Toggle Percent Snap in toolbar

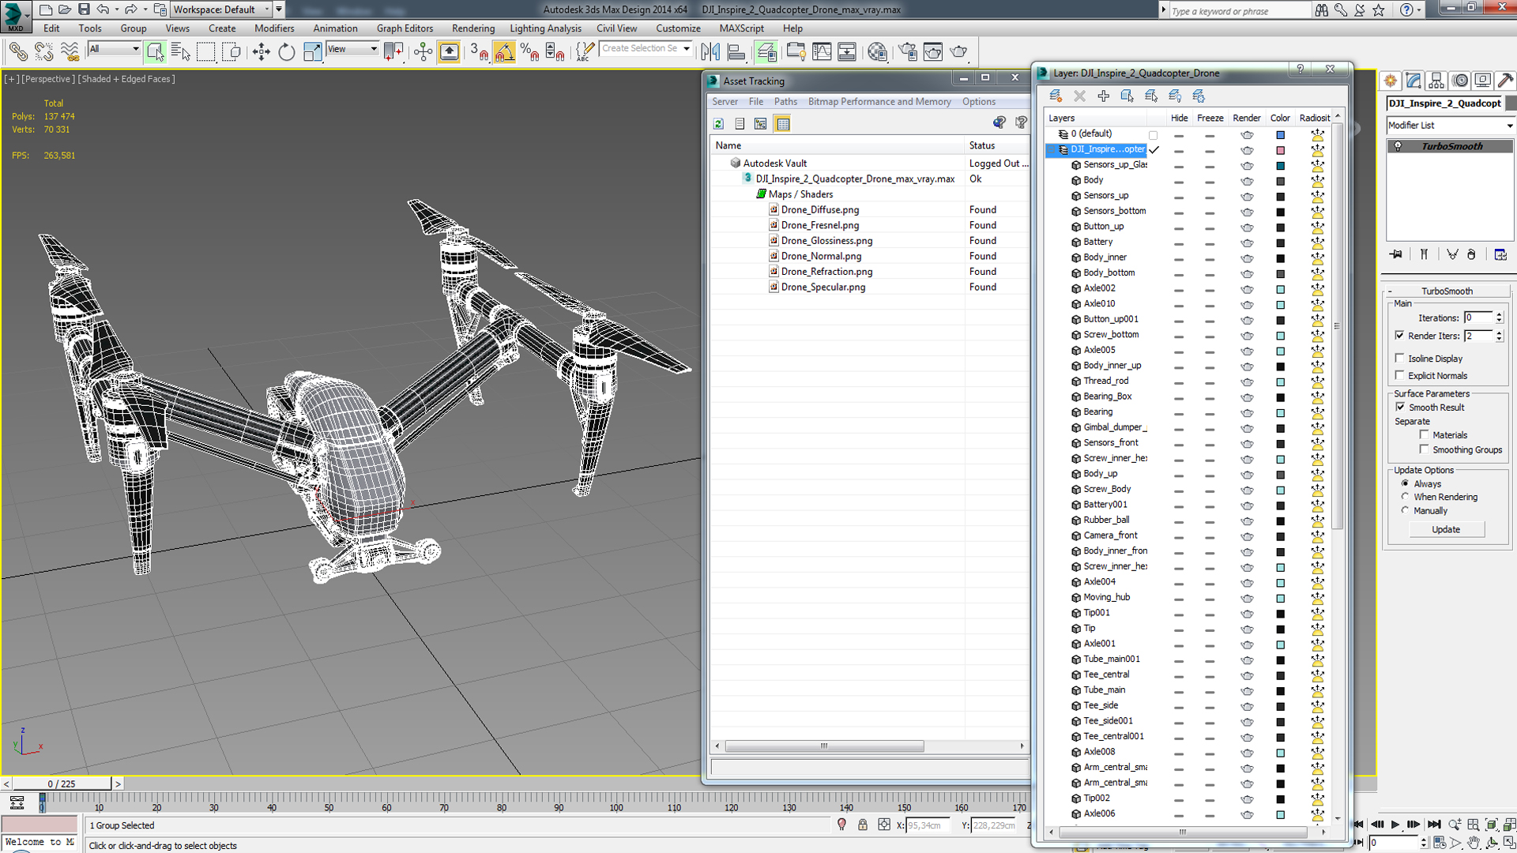click(x=529, y=52)
